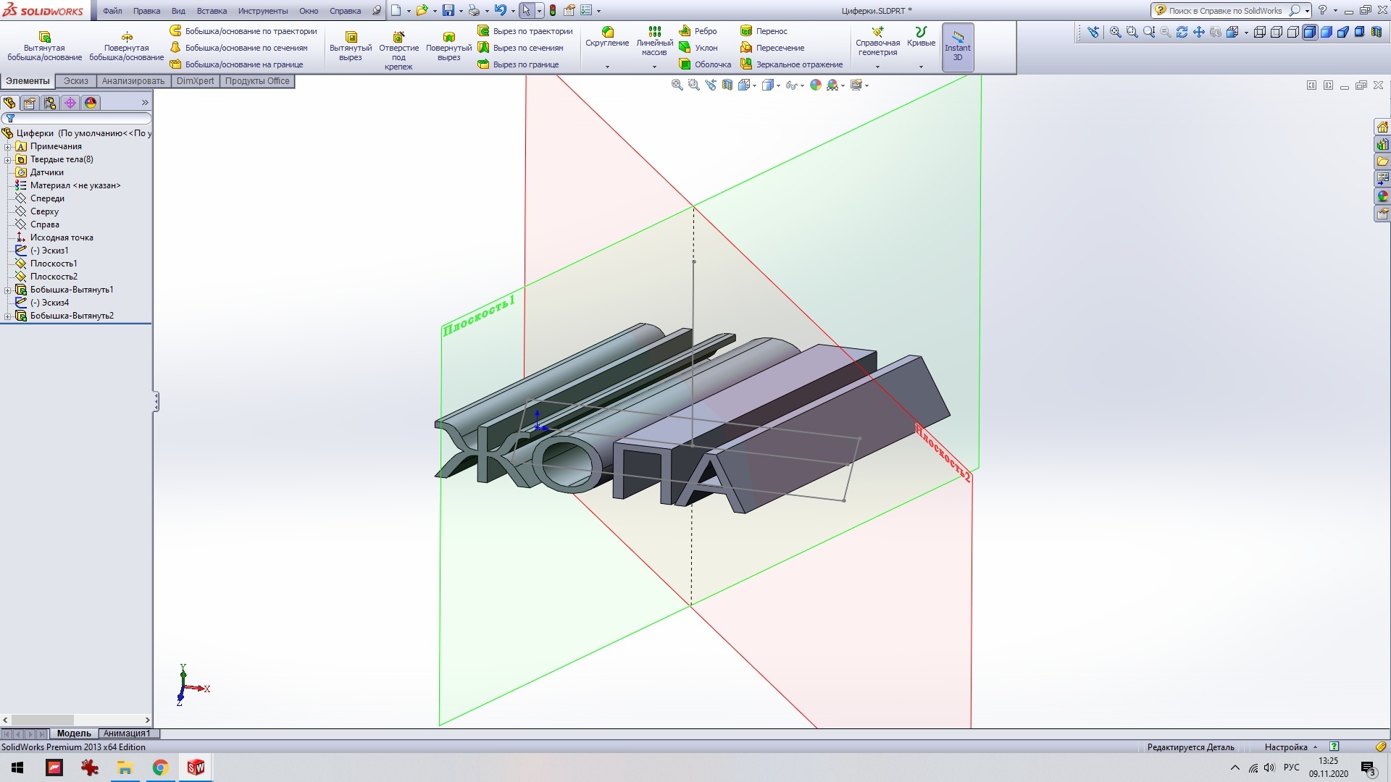1391x782 pixels.
Task: Select (-) Эскиз4 in the feature tree
Action: (49, 303)
